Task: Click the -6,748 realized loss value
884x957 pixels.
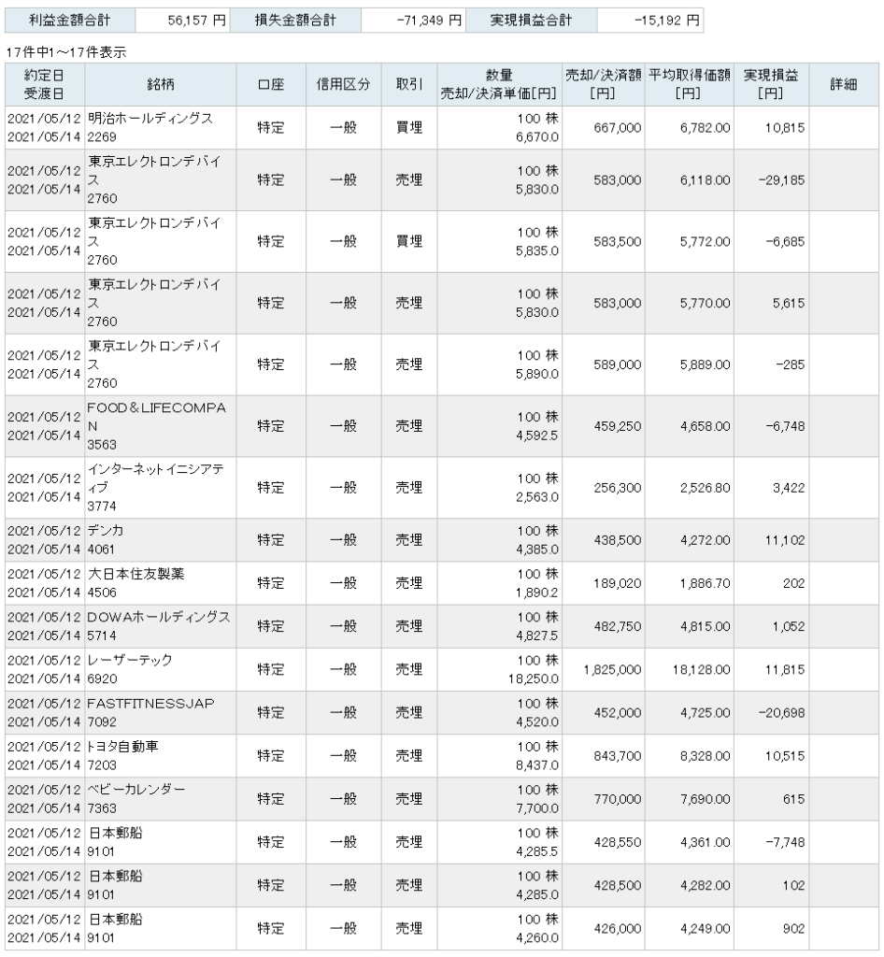Action: (785, 426)
